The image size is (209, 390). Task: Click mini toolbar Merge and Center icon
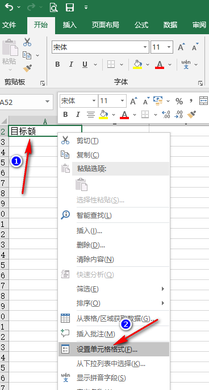click(x=203, y=101)
